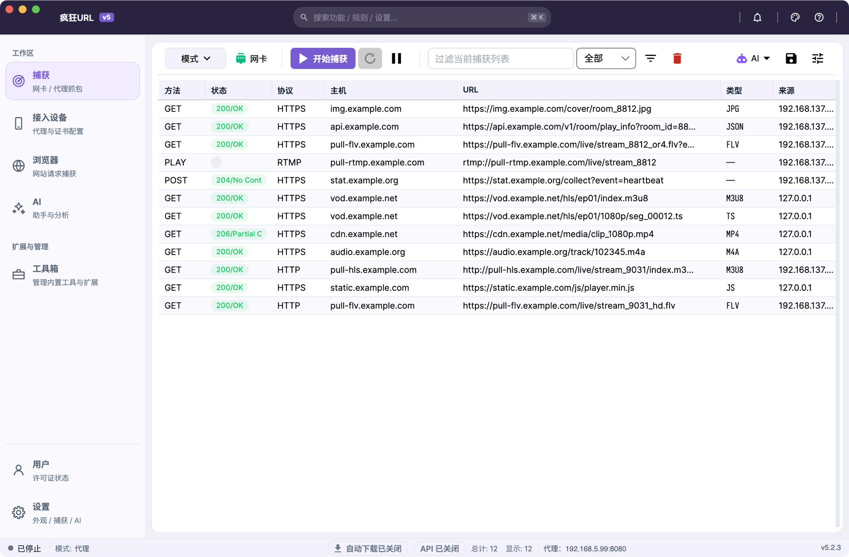The height and width of the screenshot is (557, 849).
Task: Click 开始捕获 start capture button
Action: [x=323, y=58]
